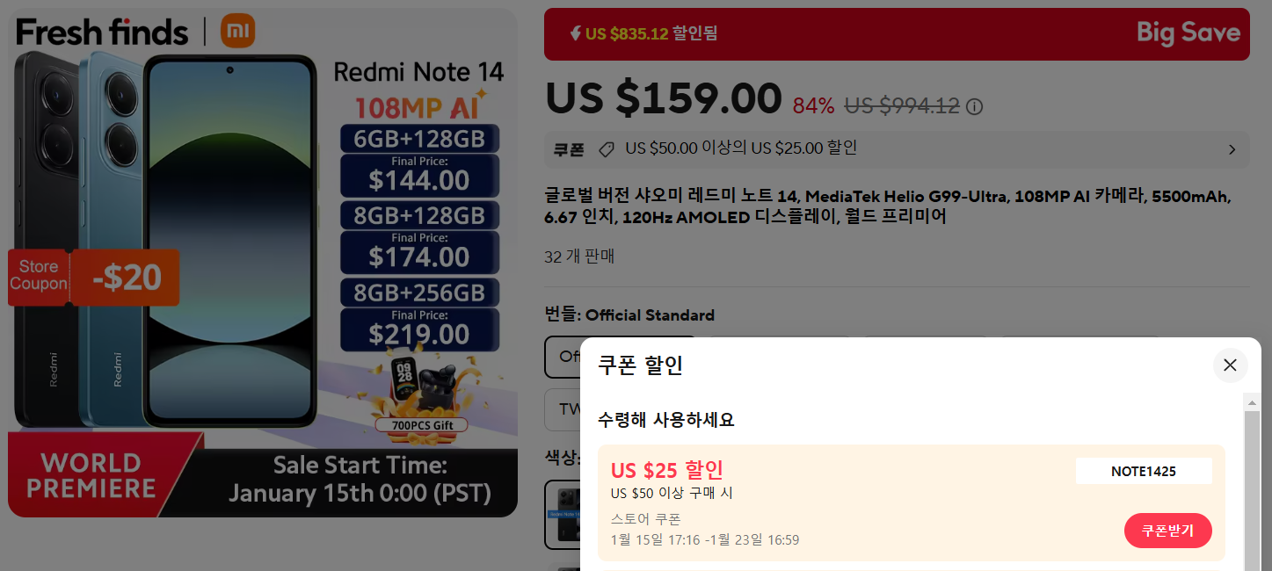Click the info icon beside US $994.12
This screenshot has width=1272, height=571.
tap(974, 107)
